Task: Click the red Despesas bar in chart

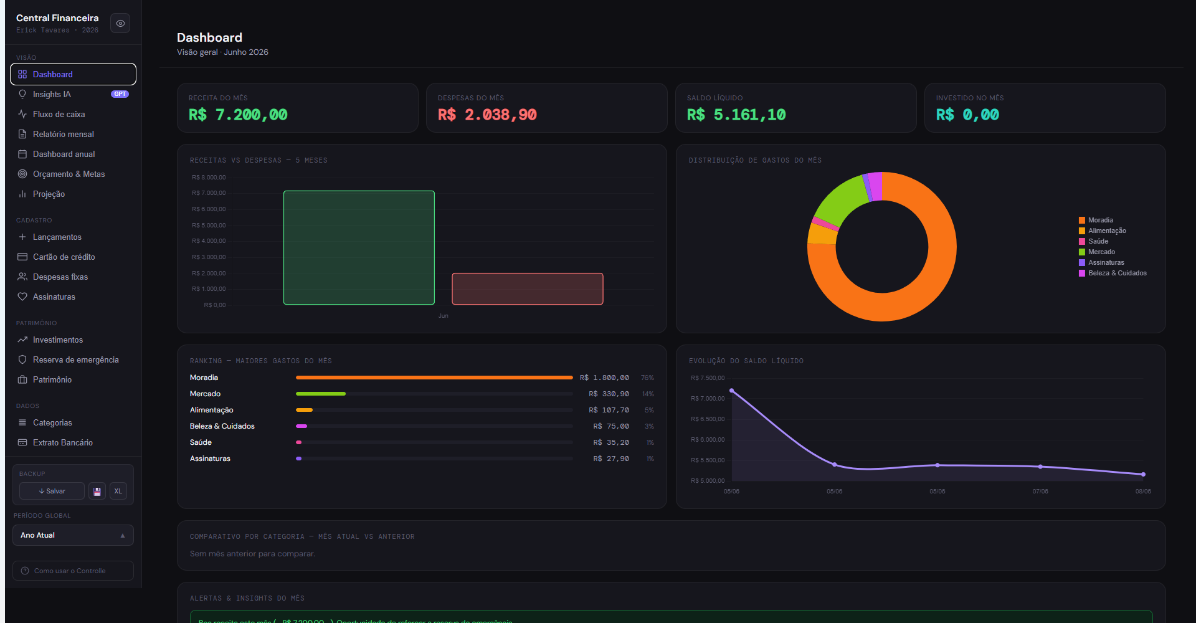Action: point(528,288)
